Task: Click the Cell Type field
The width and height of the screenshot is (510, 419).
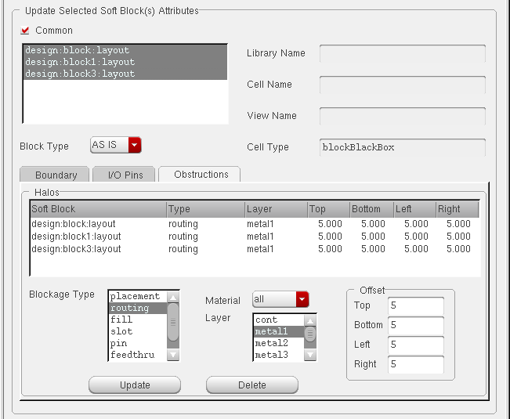Action: click(402, 147)
